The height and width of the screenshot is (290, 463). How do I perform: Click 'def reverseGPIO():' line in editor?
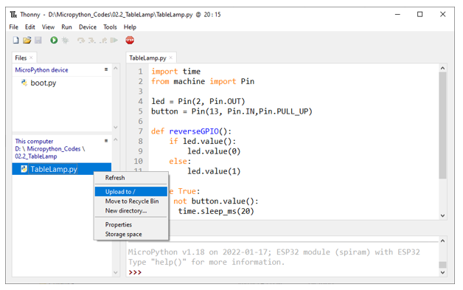[x=192, y=131]
